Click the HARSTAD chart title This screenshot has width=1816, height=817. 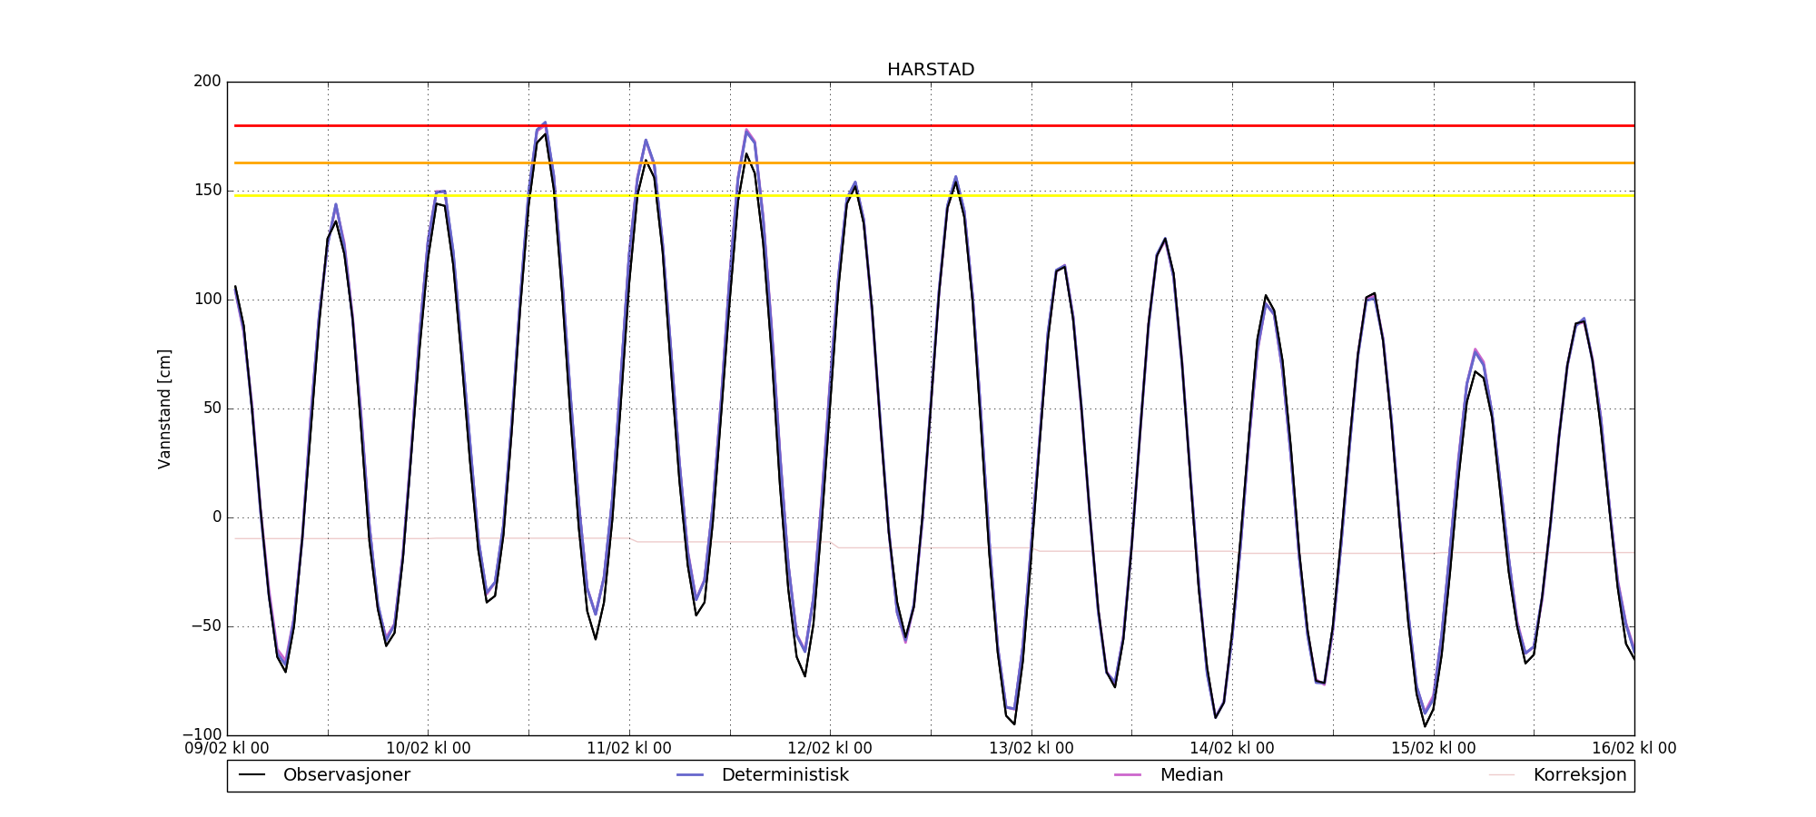pyautogui.click(x=931, y=70)
